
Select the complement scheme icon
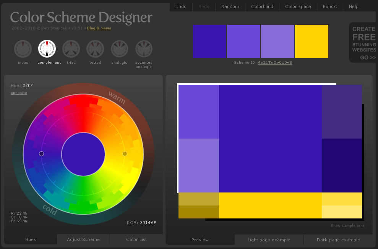47,49
